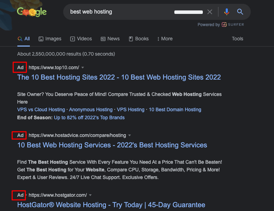The height and width of the screenshot is (211, 274).
Task: Open HostGator Website Hosting result
Action: pyautogui.click(x=111, y=205)
